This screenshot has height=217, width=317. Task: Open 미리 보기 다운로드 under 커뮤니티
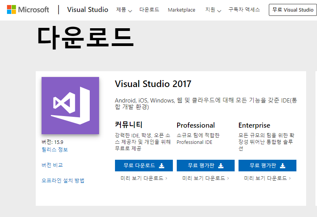point(144,178)
